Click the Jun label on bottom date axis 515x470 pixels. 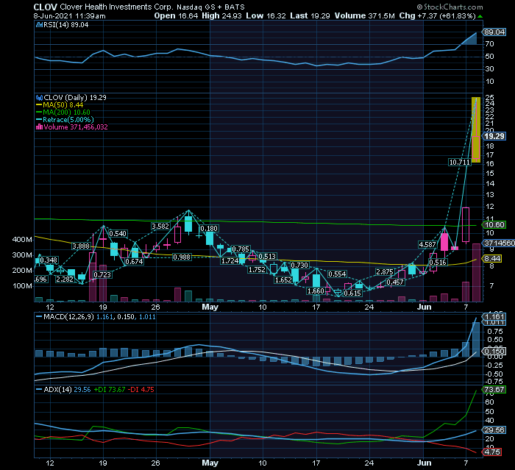tap(424, 463)
